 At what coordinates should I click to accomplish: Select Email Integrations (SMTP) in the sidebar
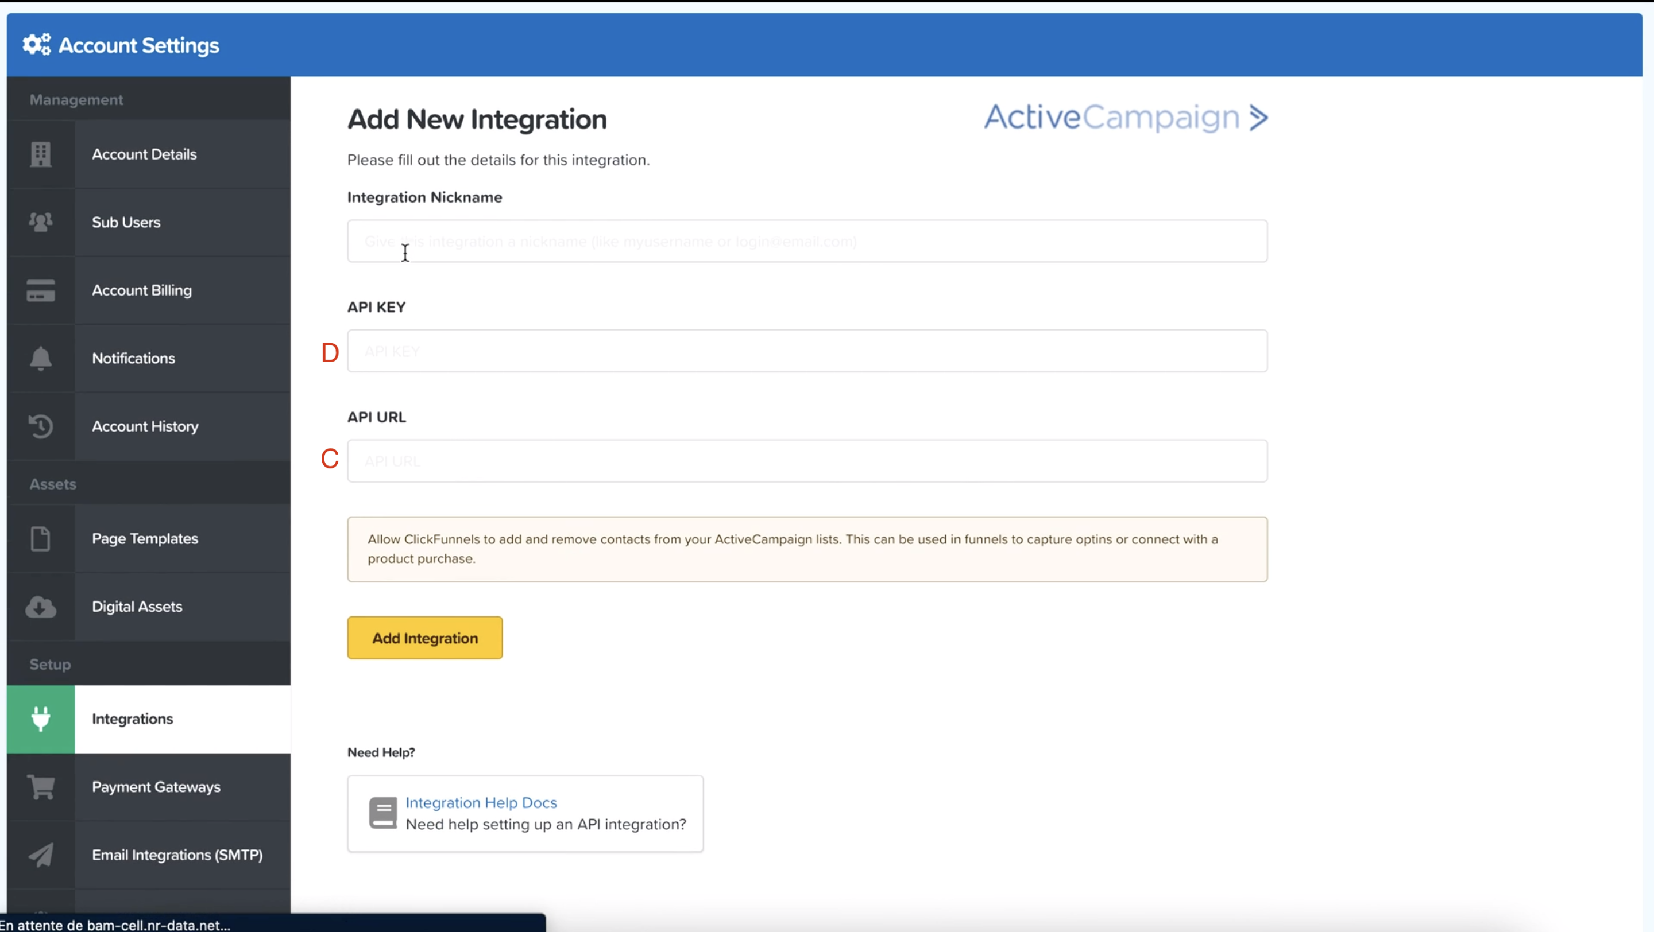(x=177, y=855)
